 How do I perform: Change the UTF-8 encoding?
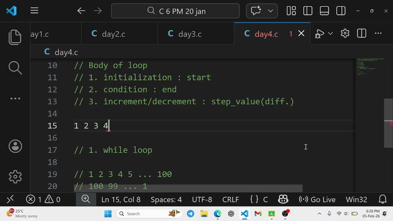202,200
